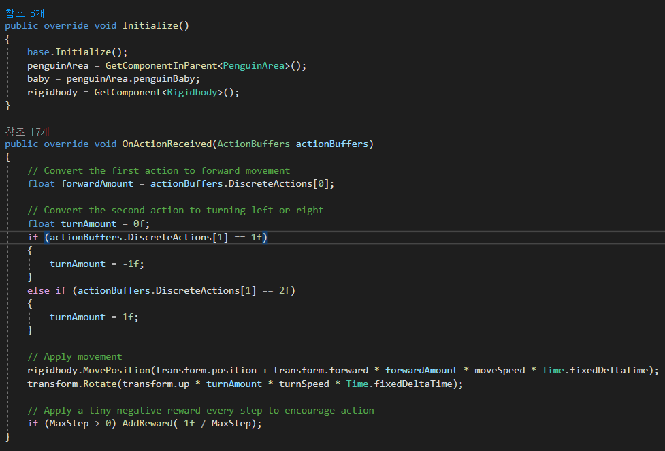Viewport: 665px width, 451px height.
Task: Click the Initialize() method name in its declaration
Action: click(x=156, y=25)
